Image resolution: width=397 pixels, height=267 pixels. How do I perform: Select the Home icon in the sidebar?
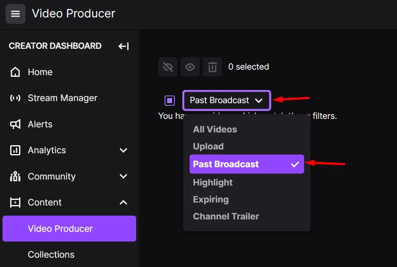[15, 72]
